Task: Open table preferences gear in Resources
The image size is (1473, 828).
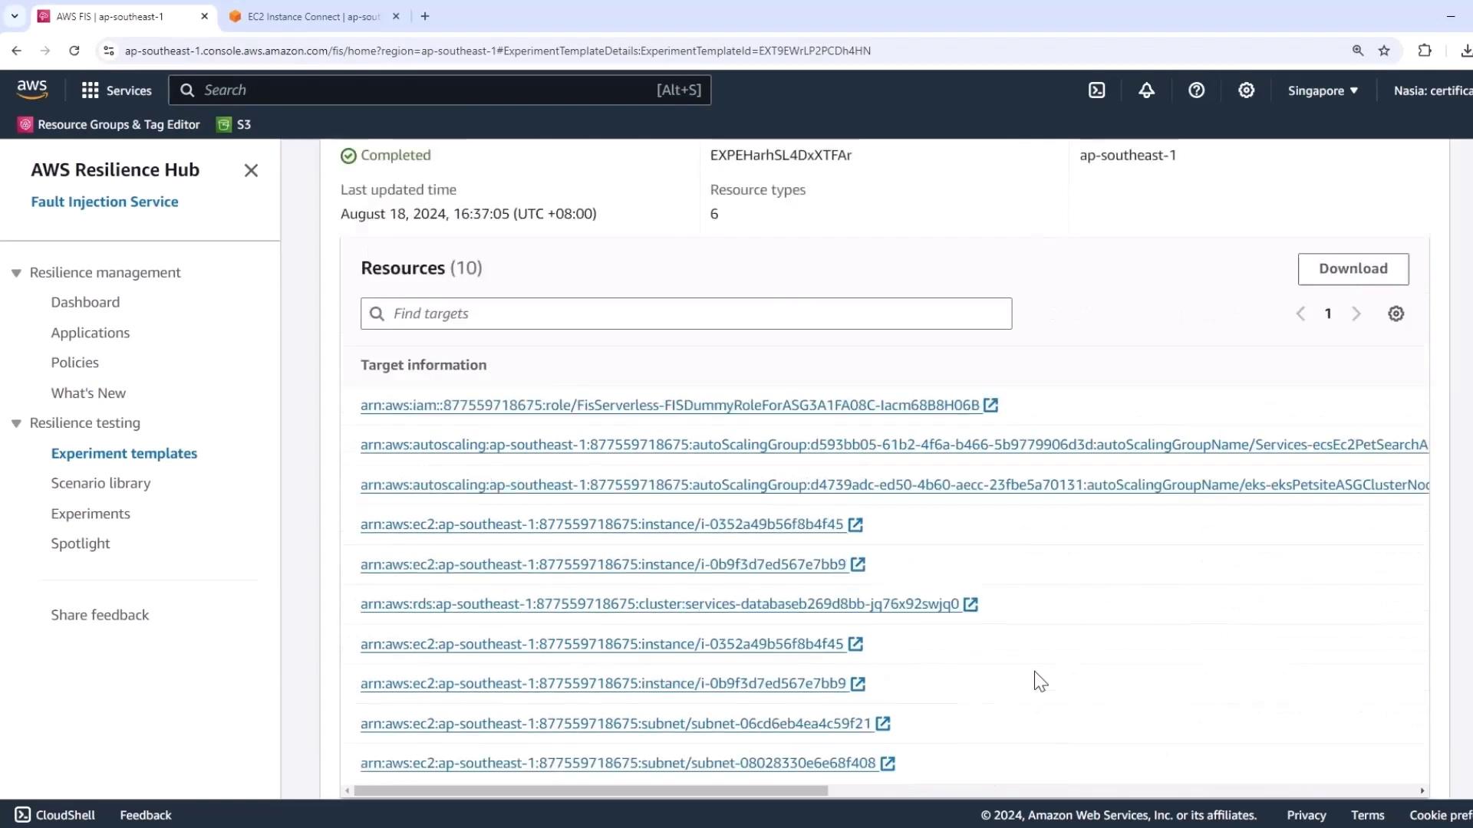Action: pyautogui.click(x=1396, y=314)
